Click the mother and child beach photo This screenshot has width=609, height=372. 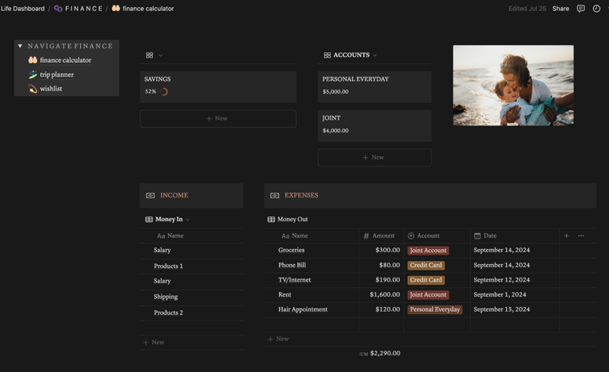[513, 86]
